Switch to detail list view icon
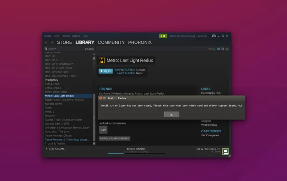 218,49
